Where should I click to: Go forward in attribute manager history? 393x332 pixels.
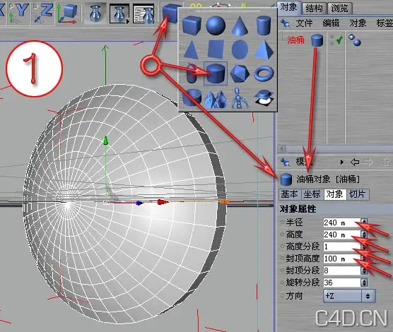coord(368,162)
